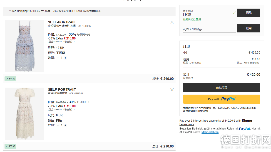Open the Mehr erfahren PayPal link
The image size is (271, 152).
pos(210,132)
